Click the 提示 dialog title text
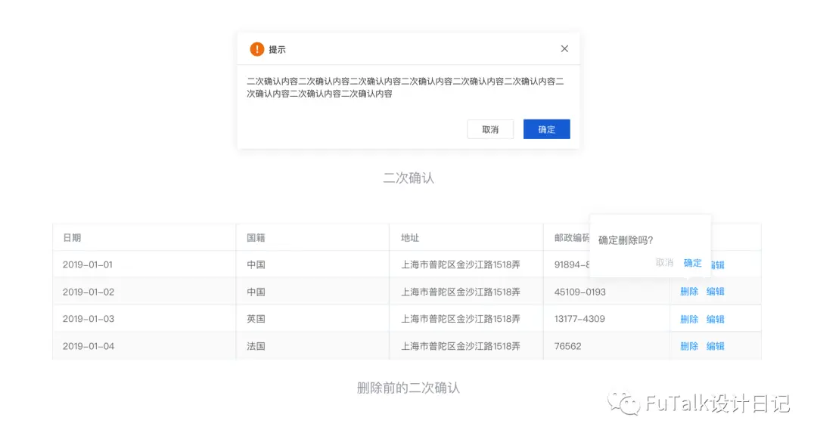This screenshot has width=817, height=439. 277,50
